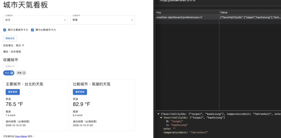Click the note "" entry

[170, 129]
